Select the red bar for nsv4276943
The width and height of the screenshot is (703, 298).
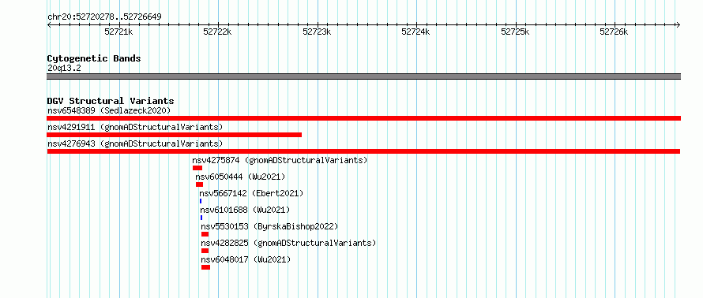point(363,151)
